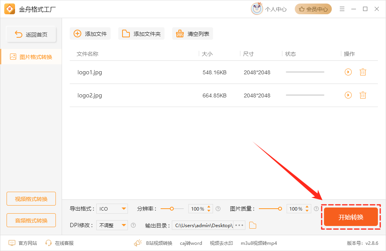Open the DPI修改 不调整 dropdown
Viewport: 386px width, 251px height.
pyautogui.click(x=112, y=225)
